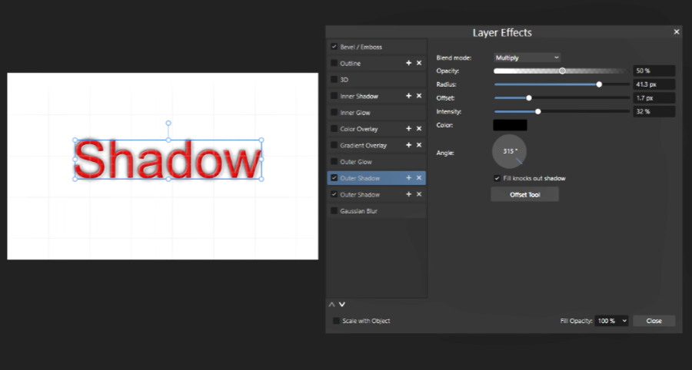
Task: Add a Gradient Overlay via plus icon
Action: point(409,145)
